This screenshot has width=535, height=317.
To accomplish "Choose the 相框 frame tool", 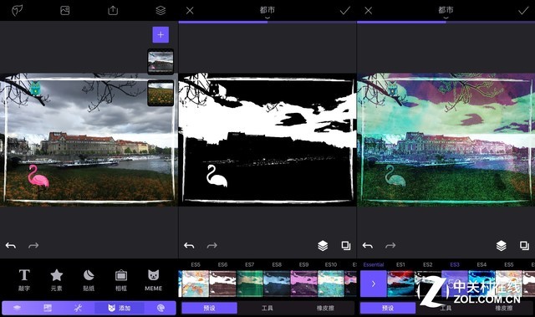I will point(121,280).
